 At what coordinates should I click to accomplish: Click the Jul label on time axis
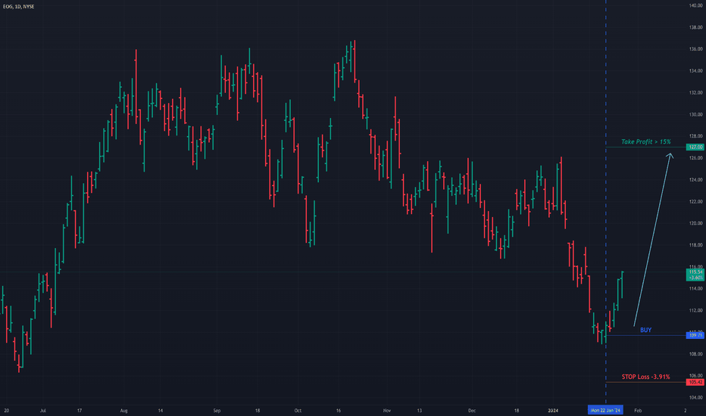[x=42, y=411]
